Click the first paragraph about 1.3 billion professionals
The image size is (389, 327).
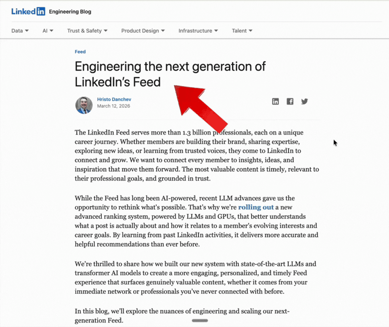point(197,155)
